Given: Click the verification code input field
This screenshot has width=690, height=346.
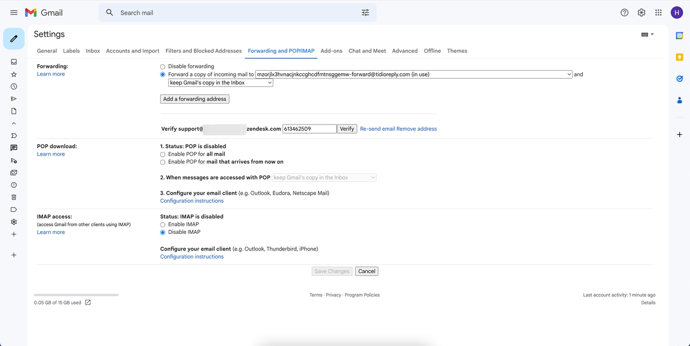Looking at the screenshot, I should tap(309, 129).
